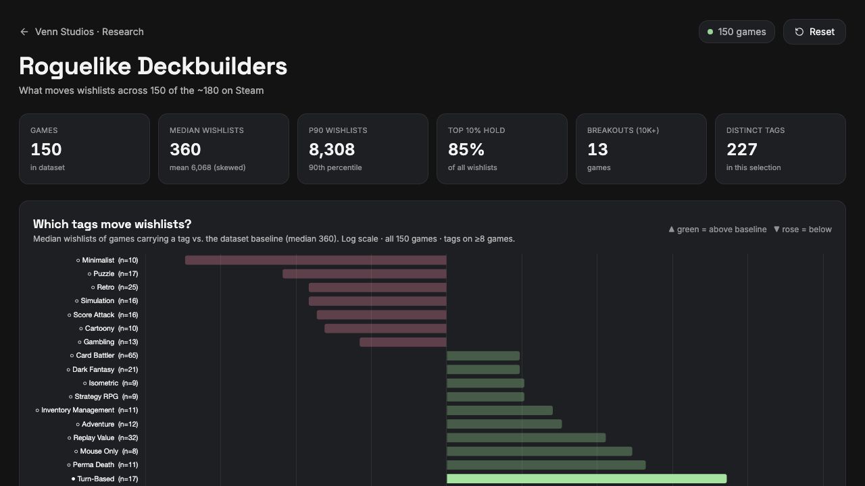Click the Distinct Tags 227 card
Screen dimensions: 865x486
[781, 148]
